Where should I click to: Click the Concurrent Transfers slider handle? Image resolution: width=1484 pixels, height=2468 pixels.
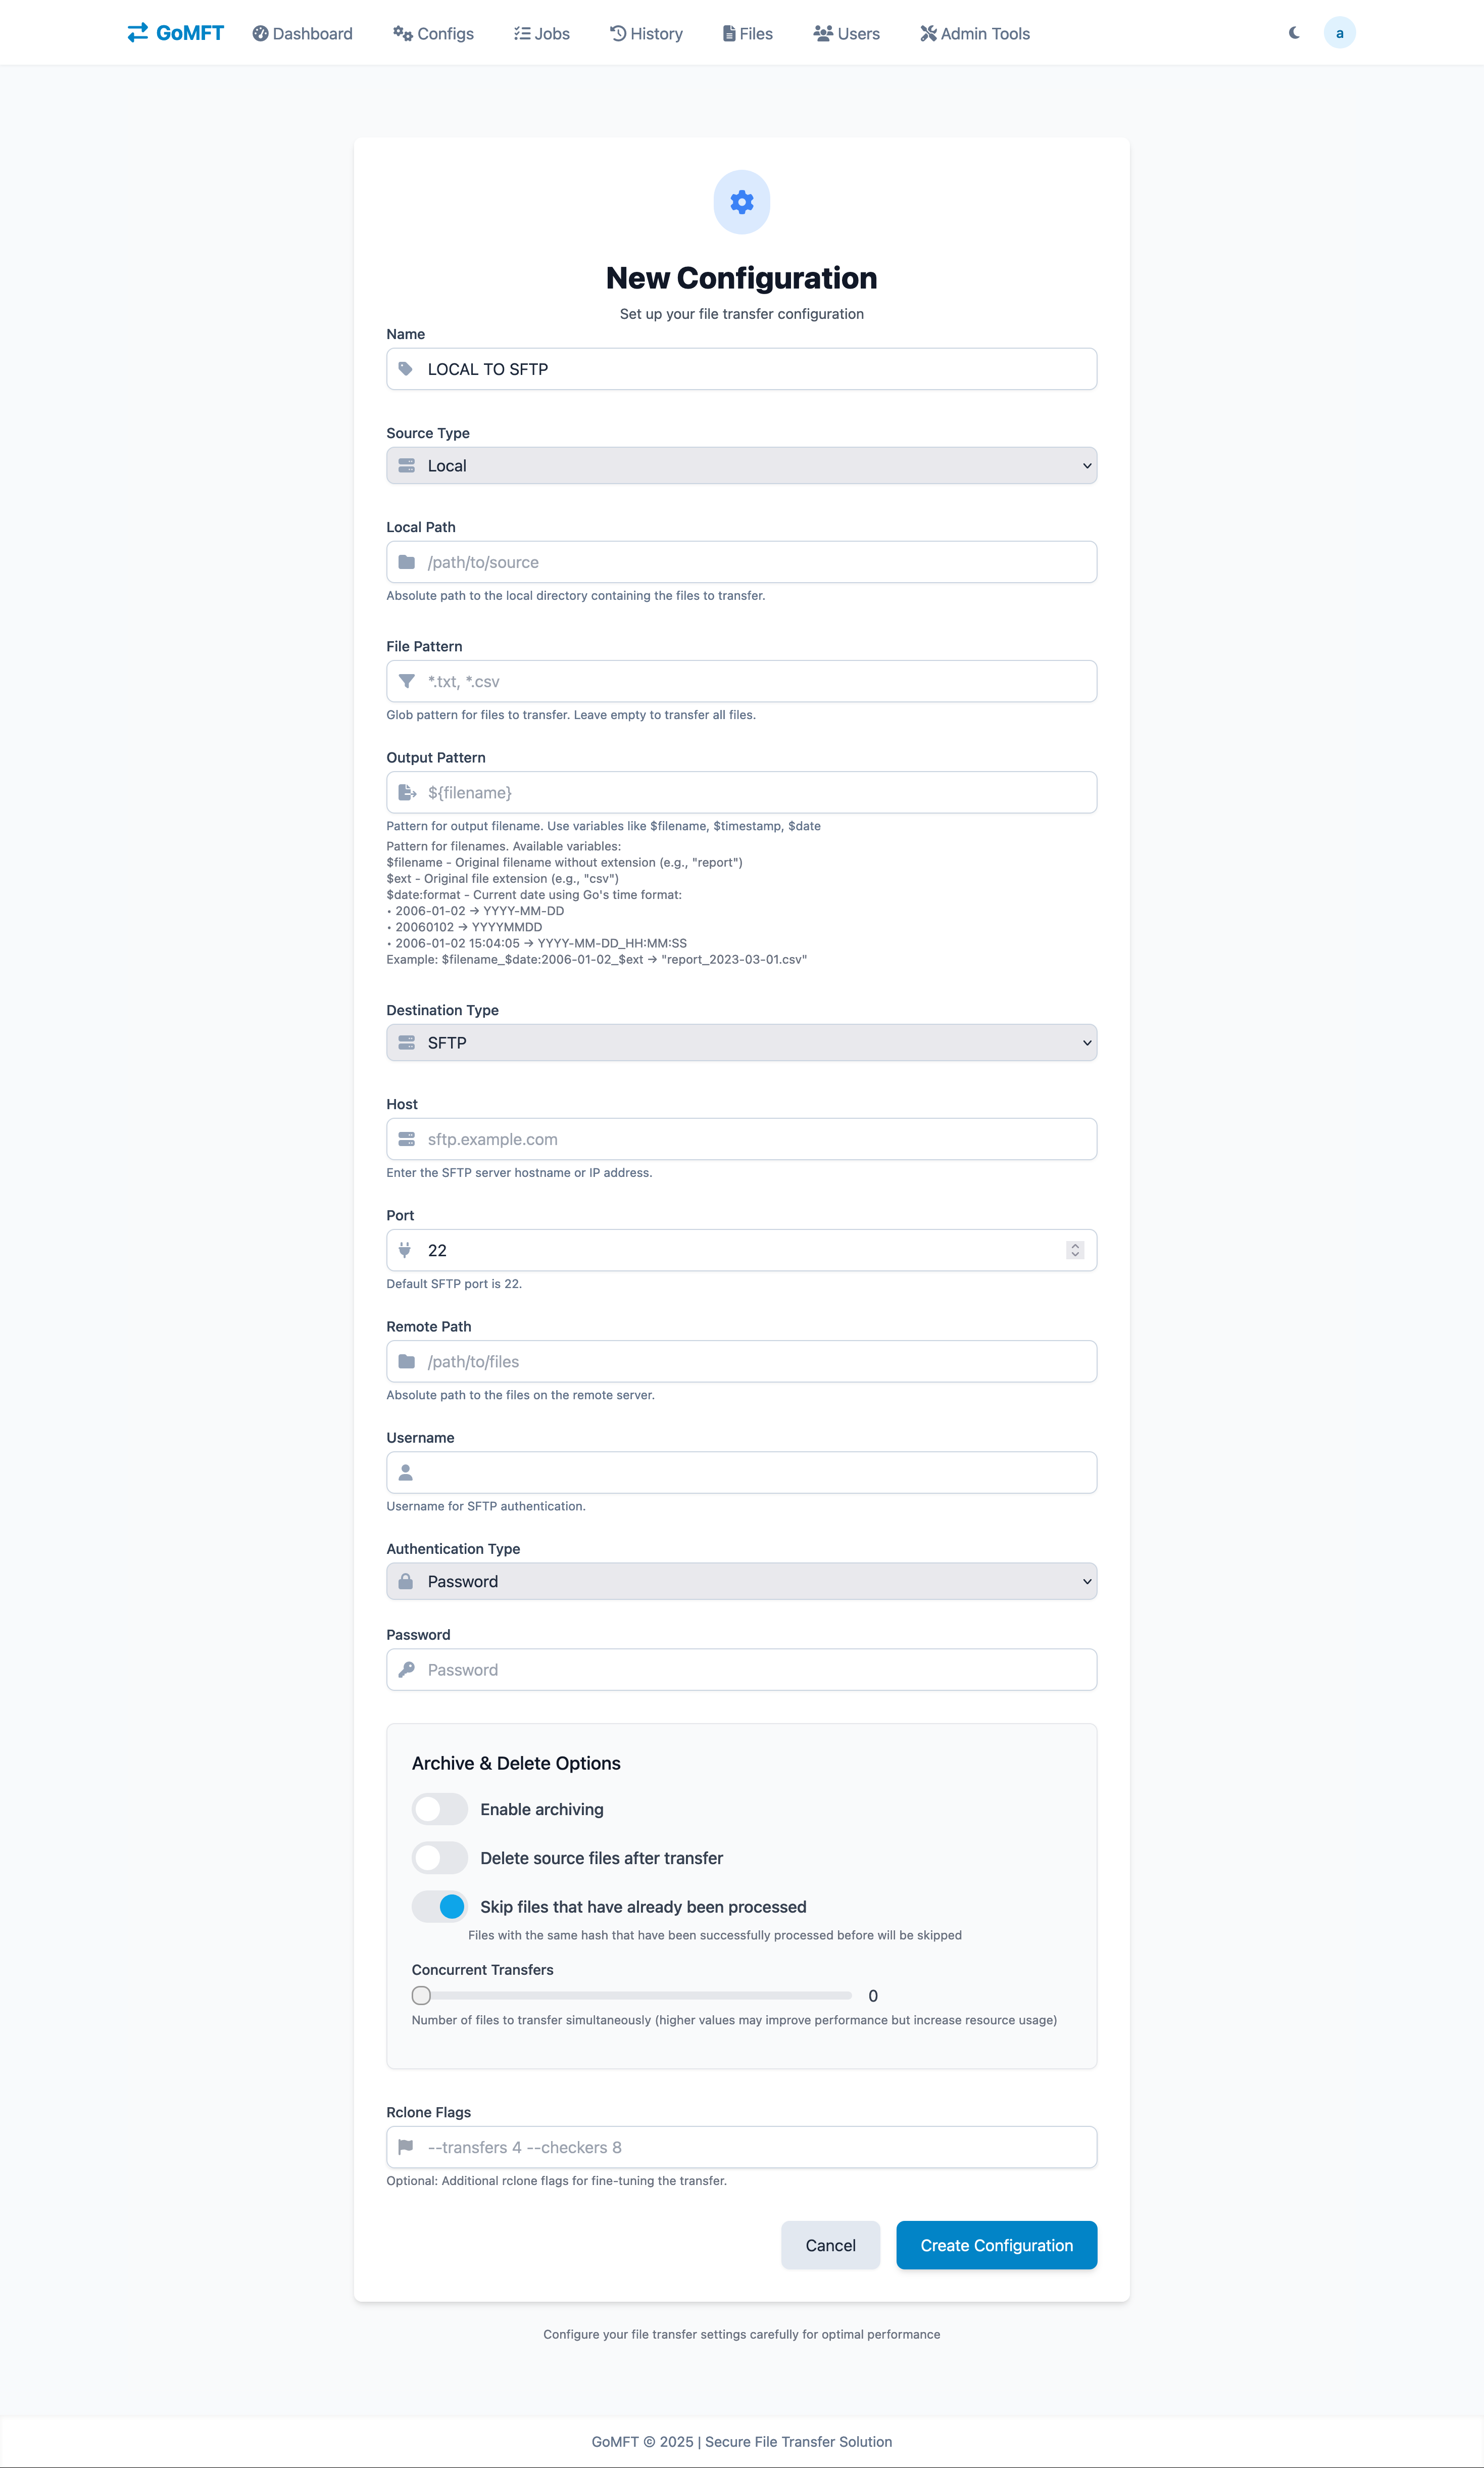pyautogui.click(x=421, y=1996)
